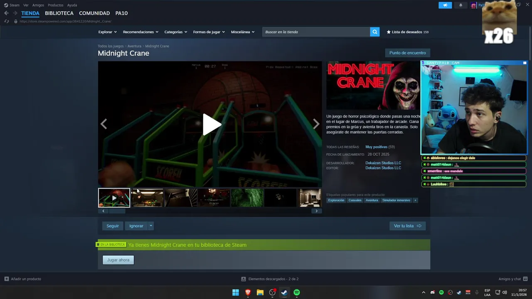Viewport: 532px width, 299px height.
Task: Click the Ignorar button
Action: click(136, 226)
